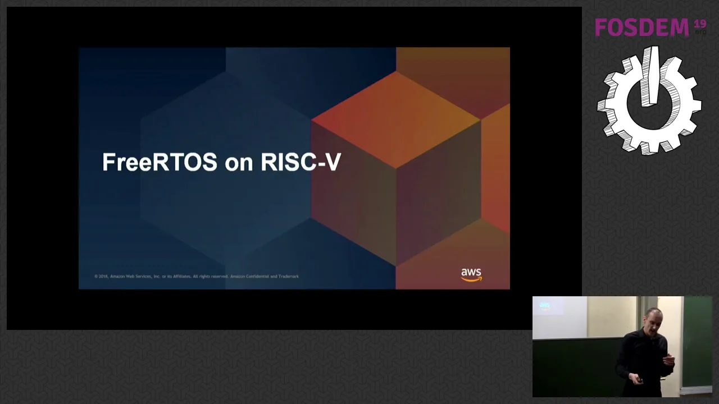Click the orange cube slide graphic
This screenshot has height=404, width=719.
coord(397,168)
